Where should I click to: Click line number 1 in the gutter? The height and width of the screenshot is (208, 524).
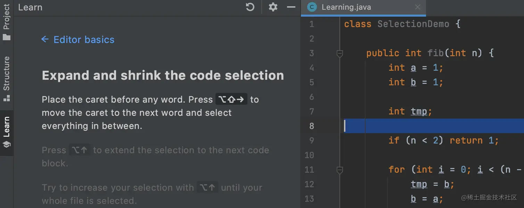pos(311,24)
